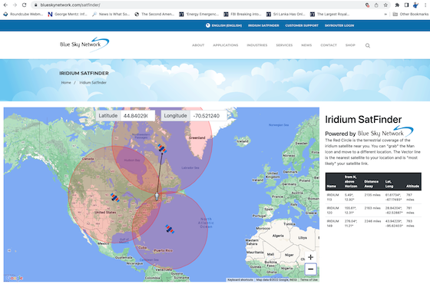430x284 pixels.
Task: Click the Latitude input field
Action: 137,116
